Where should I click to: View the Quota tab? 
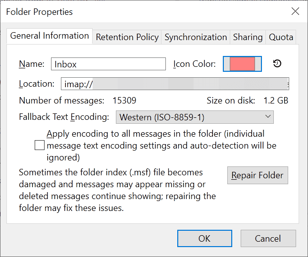pos(281,37)
